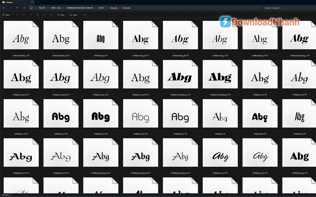Select UVNAnhSang.TTF font thumbnail
The height and width of the screenshot is (197, 316).
pos(101,35)
